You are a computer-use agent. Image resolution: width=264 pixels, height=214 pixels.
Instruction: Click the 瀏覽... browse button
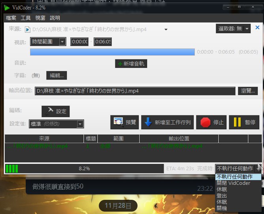(x=248, y=91)
